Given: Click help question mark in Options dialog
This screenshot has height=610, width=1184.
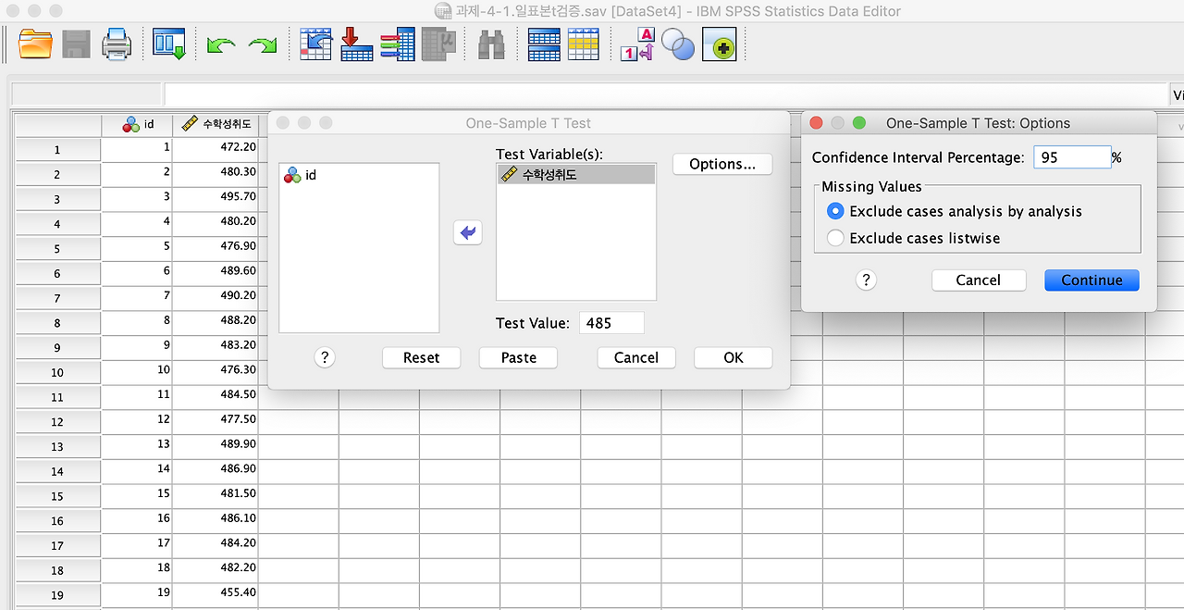Looking at the screenshot, I should 866,280.
